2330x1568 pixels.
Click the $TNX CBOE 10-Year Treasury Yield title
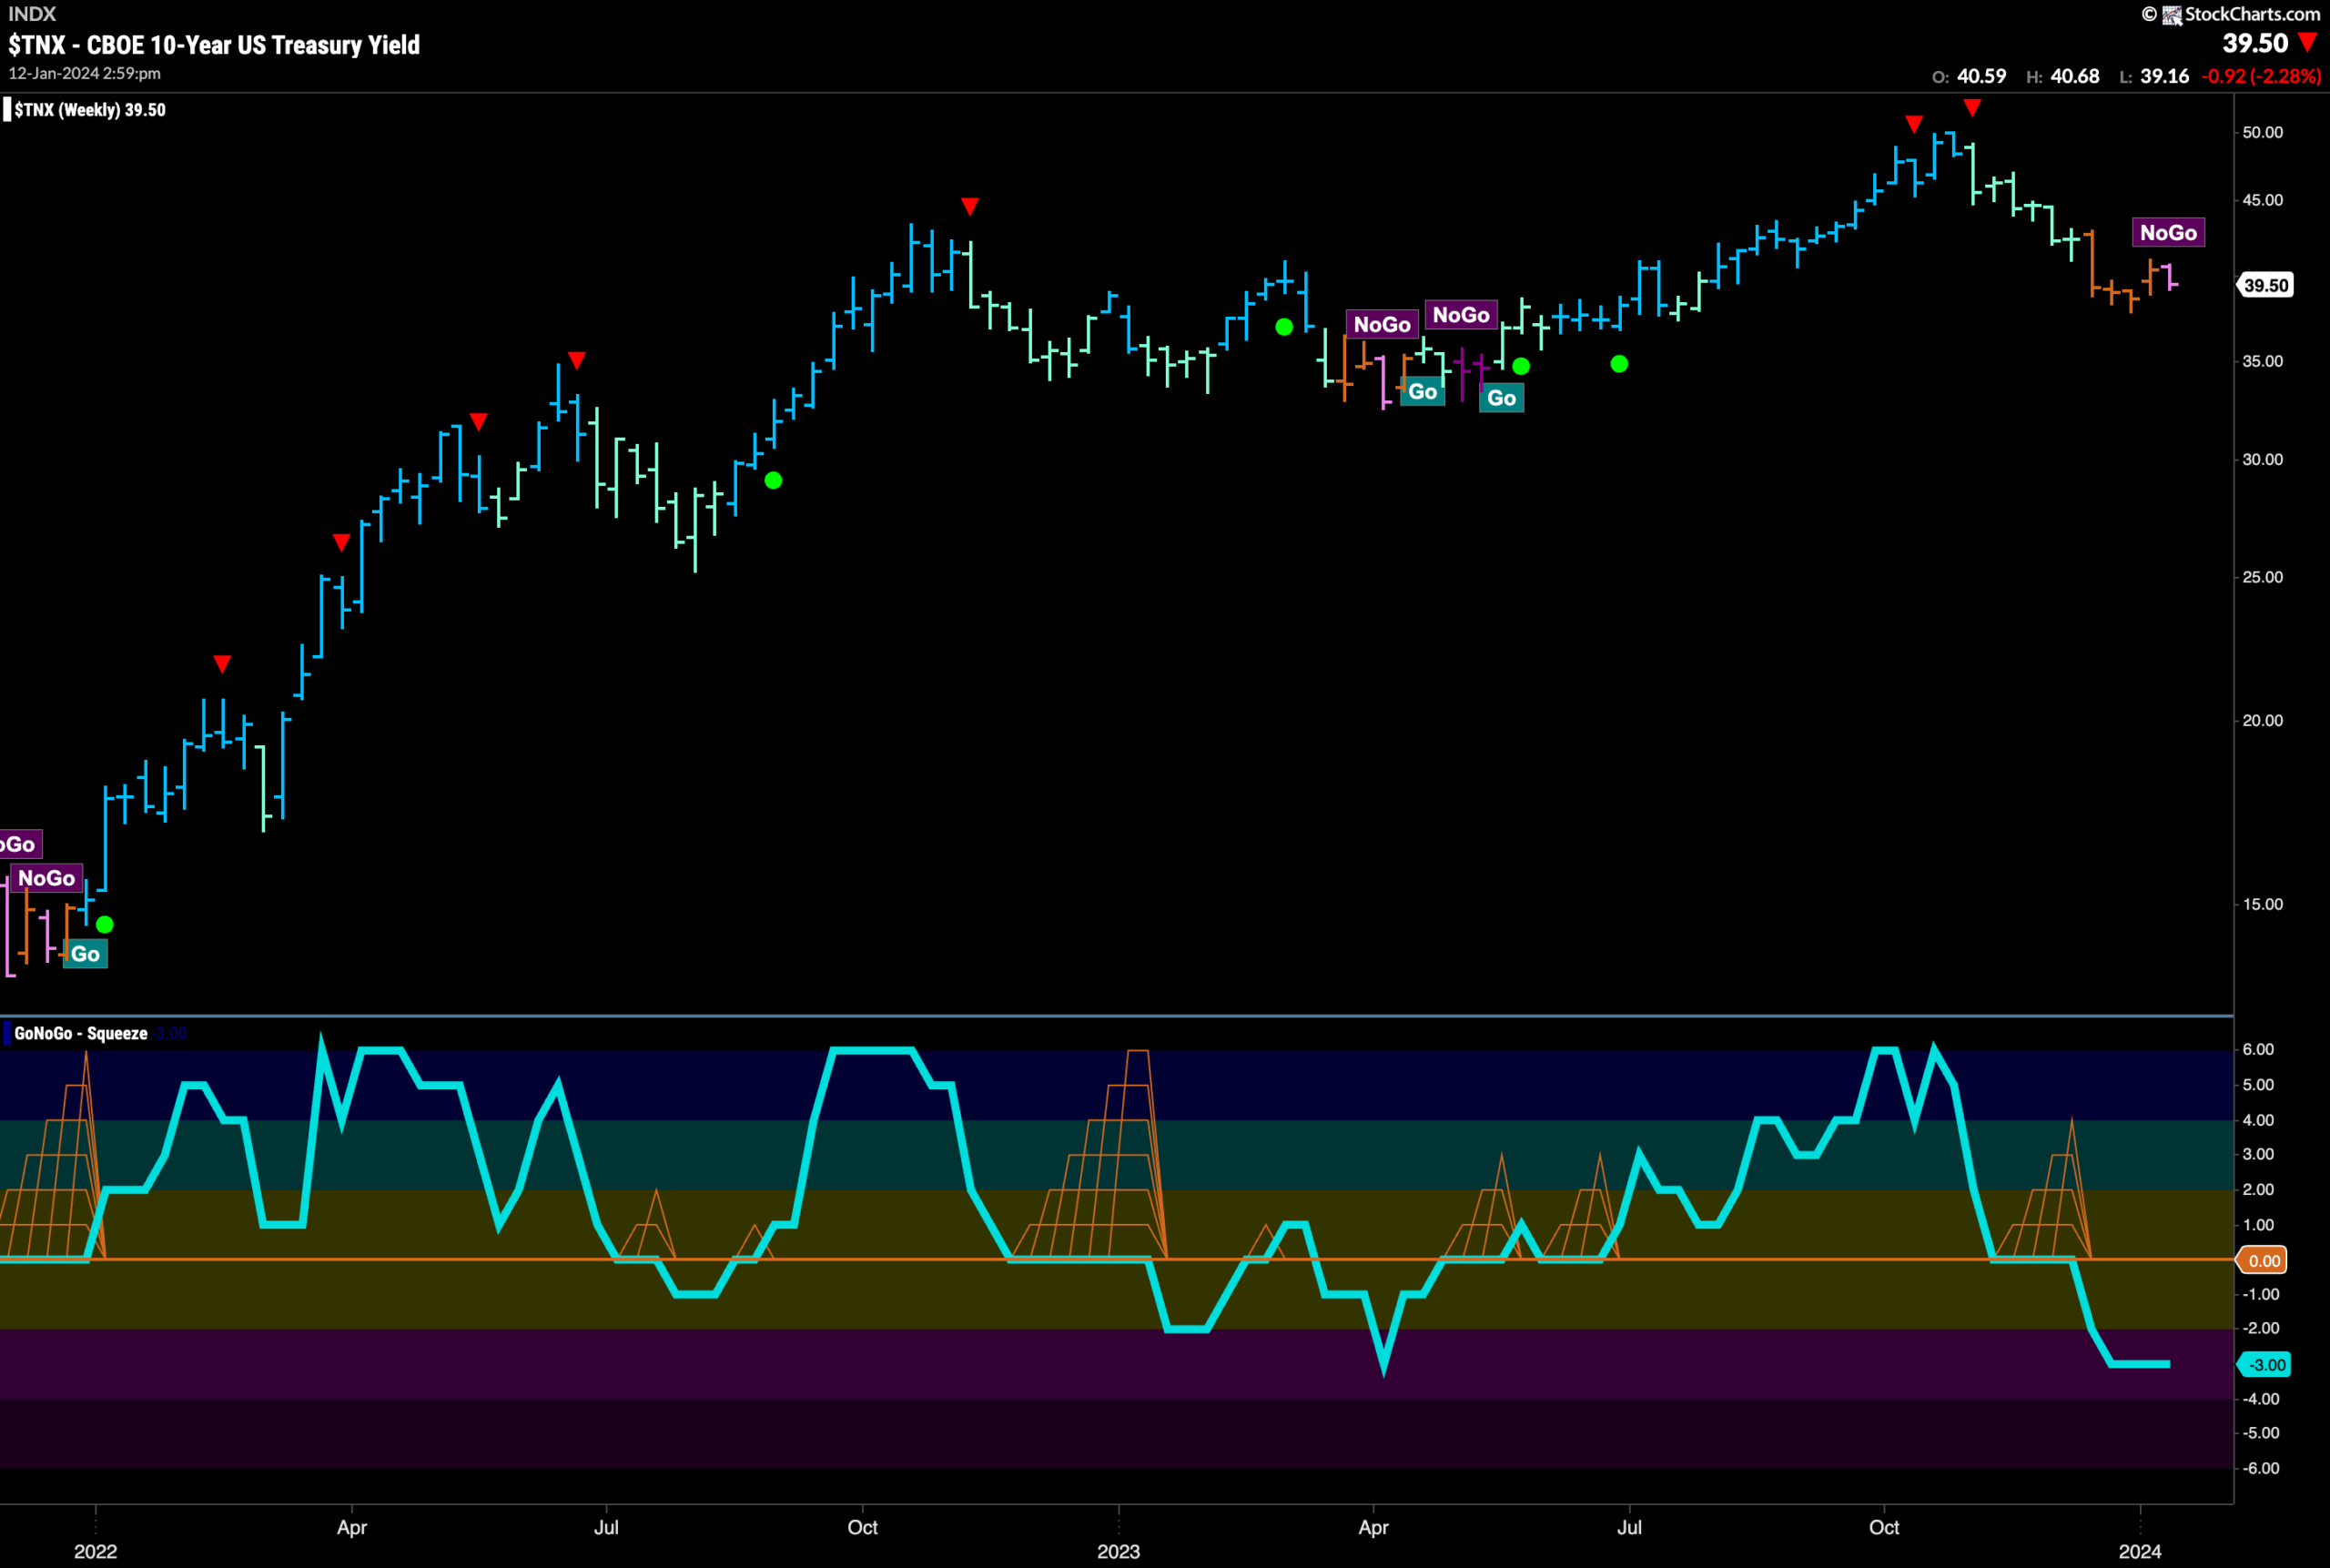(214, 45)
